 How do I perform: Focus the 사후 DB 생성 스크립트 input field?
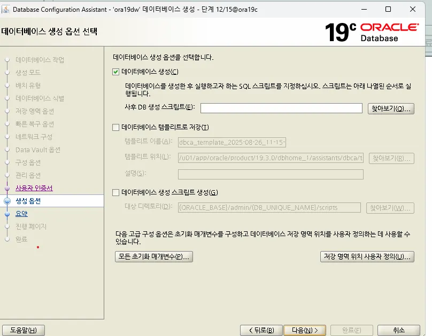(281, 108)
